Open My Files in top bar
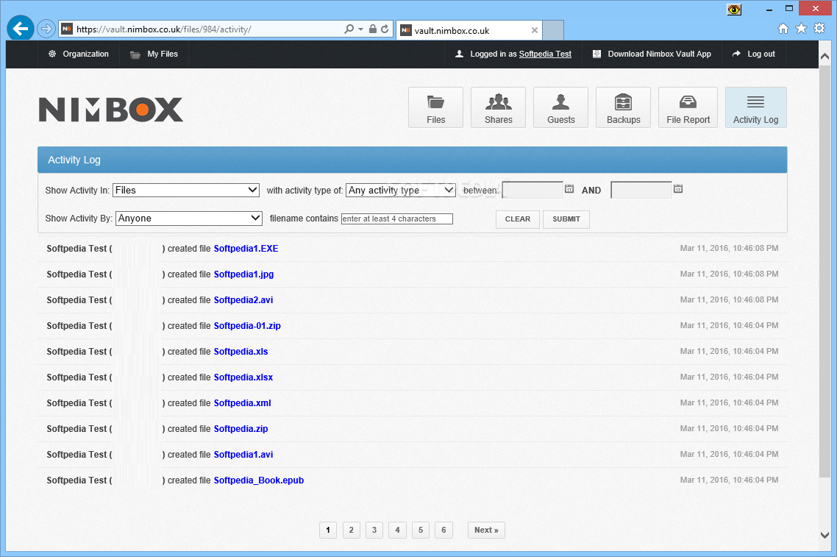Viewport: 837px width, 557px height. (154, 54)
